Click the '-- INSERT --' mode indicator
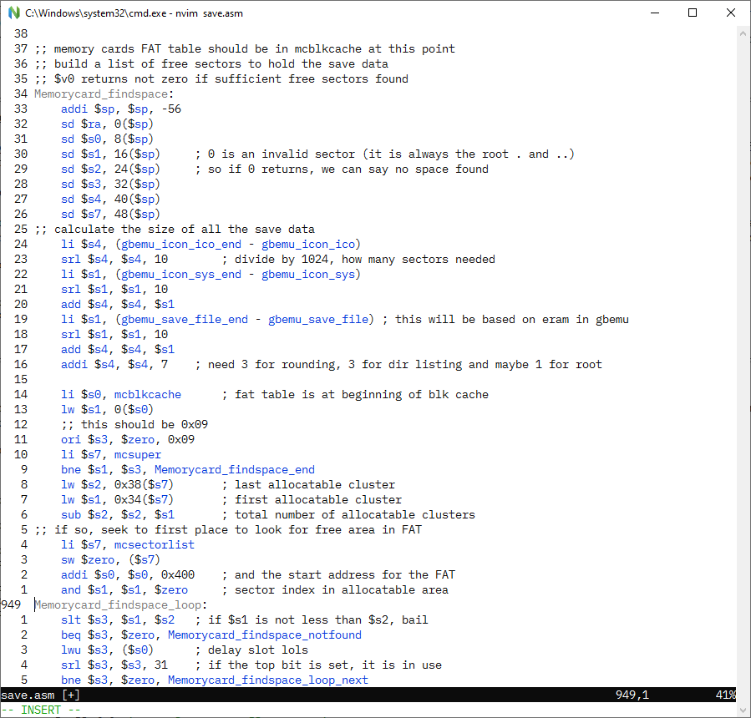Viewport: 751px width, 718px height. click(41, 710)
